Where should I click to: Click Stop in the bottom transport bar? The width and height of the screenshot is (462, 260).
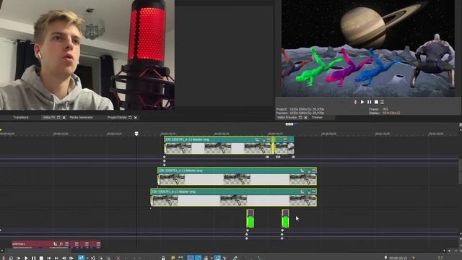(x=41, y=258)
